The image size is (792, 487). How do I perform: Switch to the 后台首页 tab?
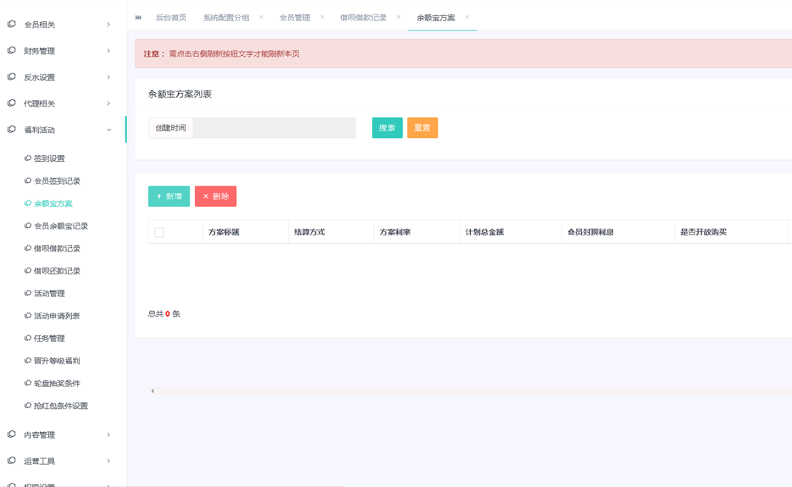(171, 17)
